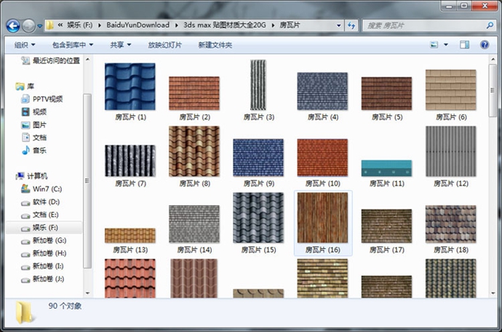Select 计算机 in the navigation pane
This screenshot has height=332, width=502.
point(31,176)
